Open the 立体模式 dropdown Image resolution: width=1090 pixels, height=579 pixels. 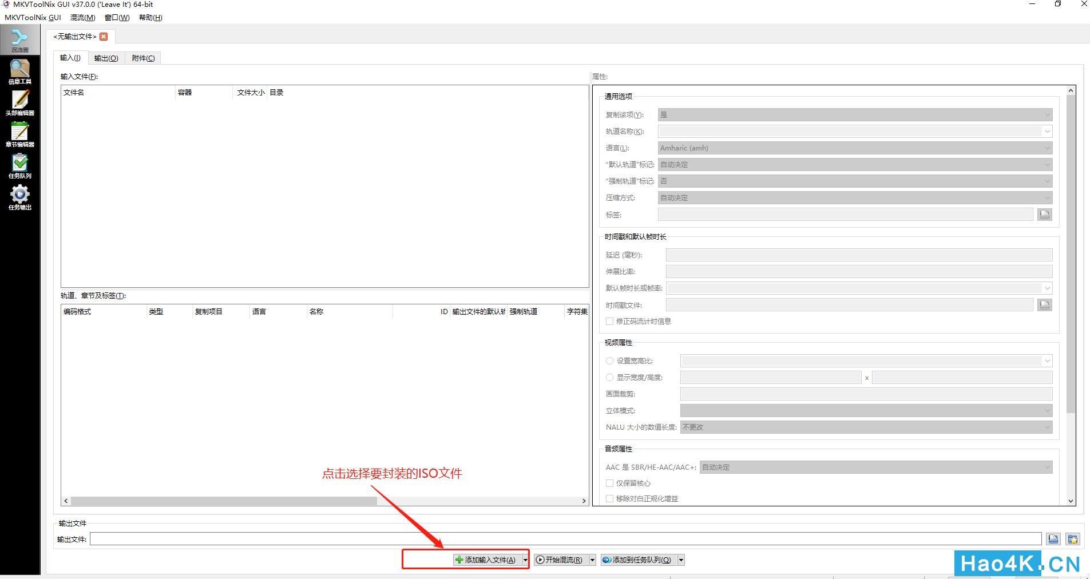[866, 411]
